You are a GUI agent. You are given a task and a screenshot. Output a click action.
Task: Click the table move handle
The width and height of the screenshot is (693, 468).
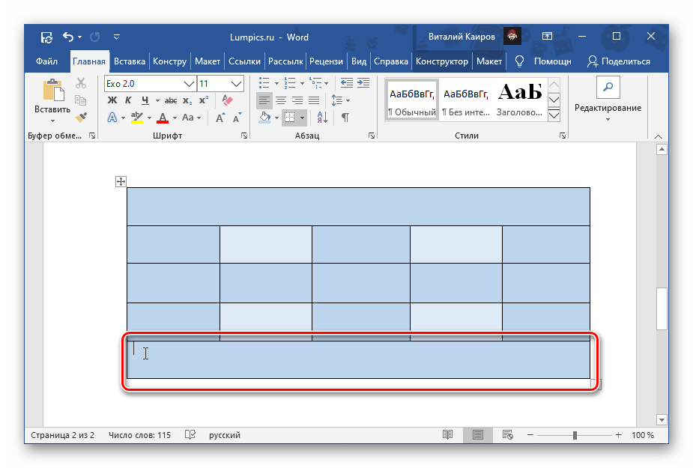(121, 181)
